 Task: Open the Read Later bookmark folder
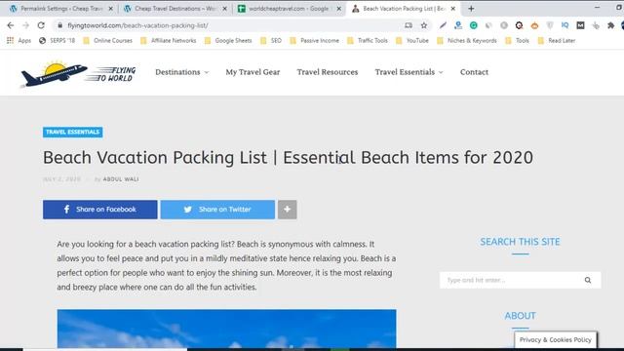point(557,41)
